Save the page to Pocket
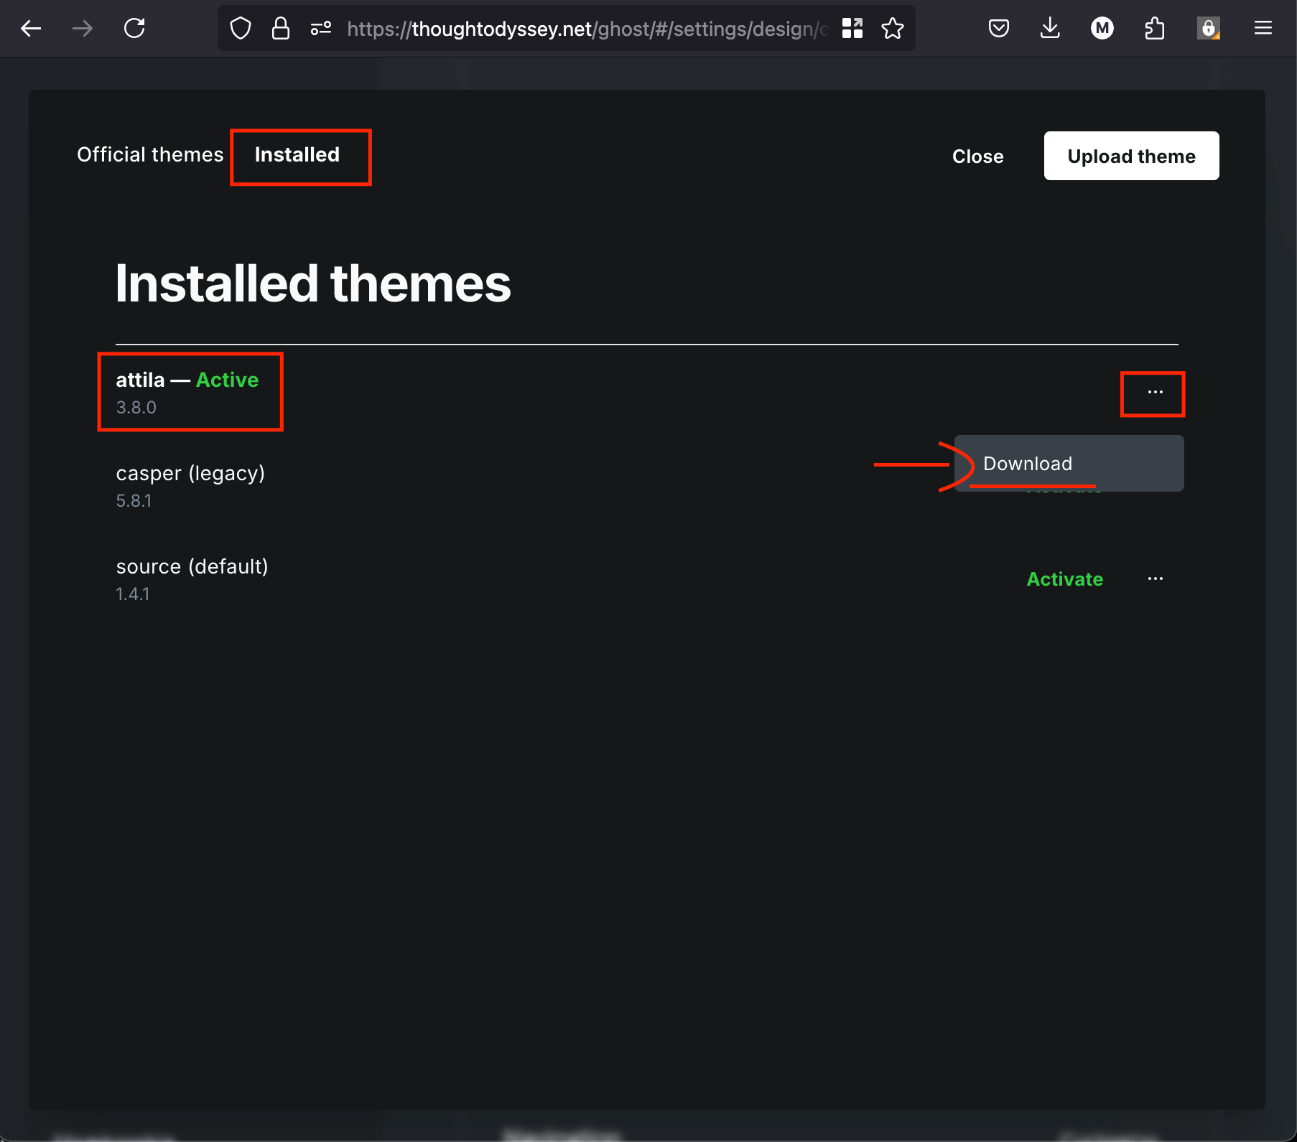 [998, 29]
